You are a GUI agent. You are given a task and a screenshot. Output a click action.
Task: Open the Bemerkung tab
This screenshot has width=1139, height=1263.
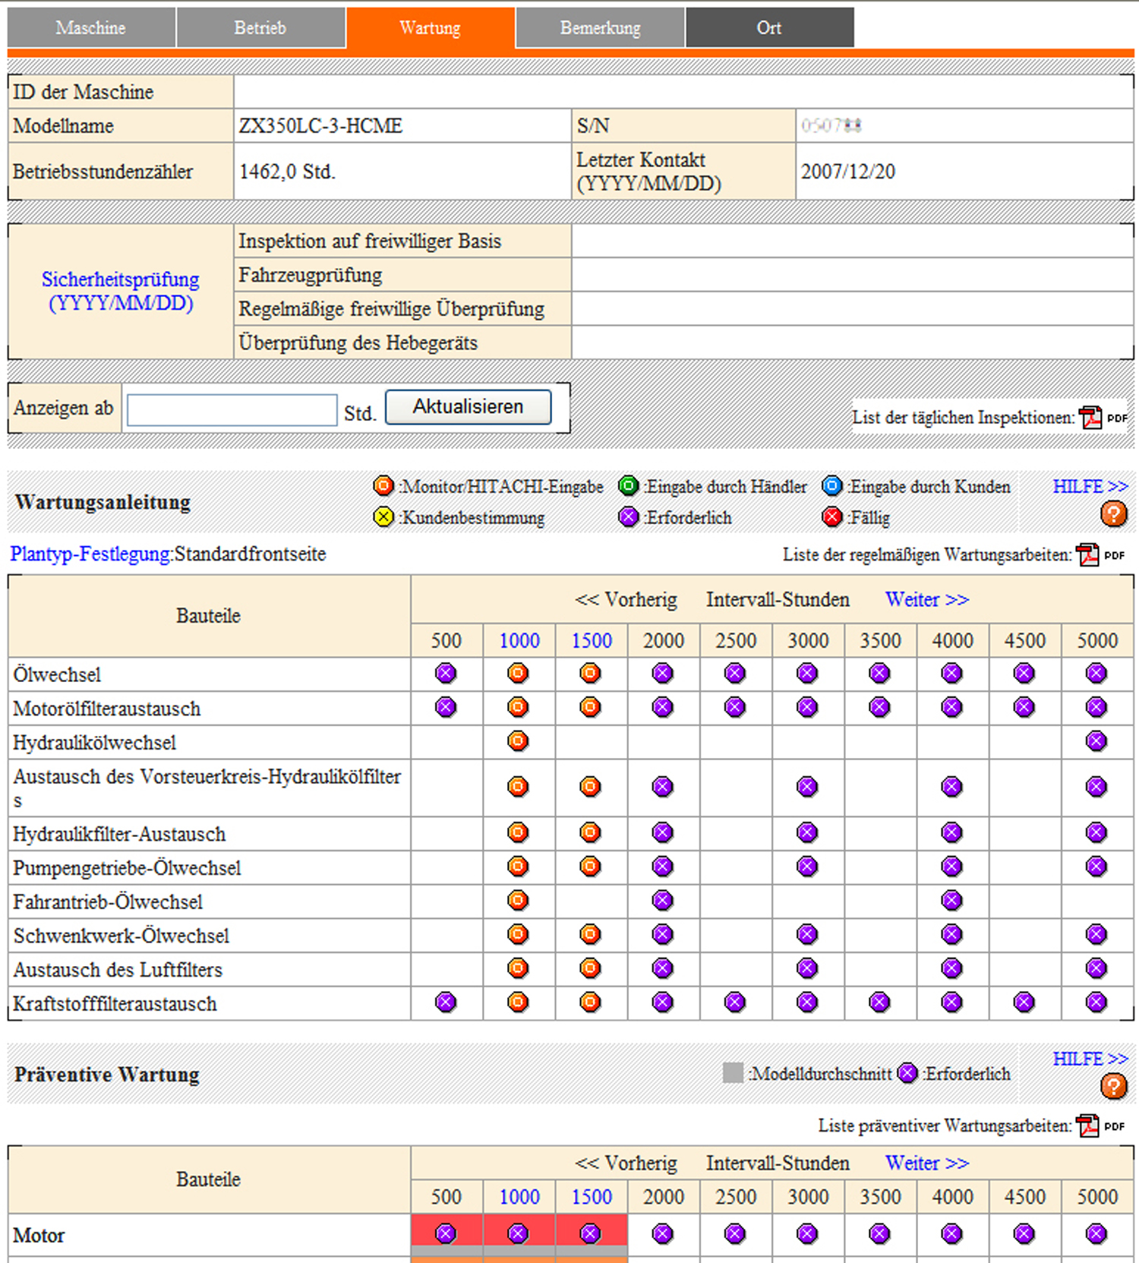[x=600, y=28]
